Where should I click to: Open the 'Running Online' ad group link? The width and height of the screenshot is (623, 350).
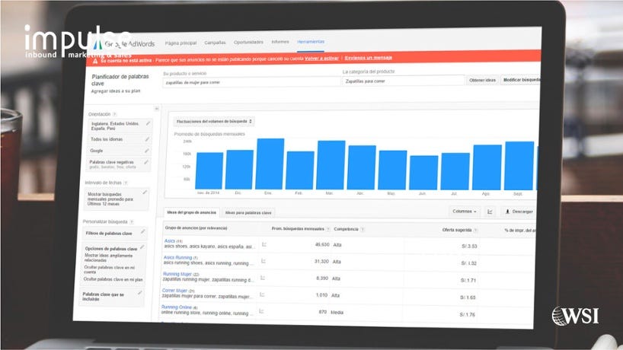pyautogui.click(x=177, y=307)
